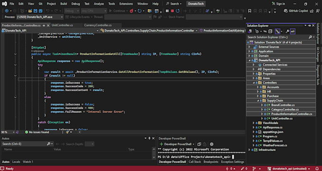The width and height of the screenshot is (322, 171).
Task: Switch to the Call Stack tab
Action: [x=195, y=162]
